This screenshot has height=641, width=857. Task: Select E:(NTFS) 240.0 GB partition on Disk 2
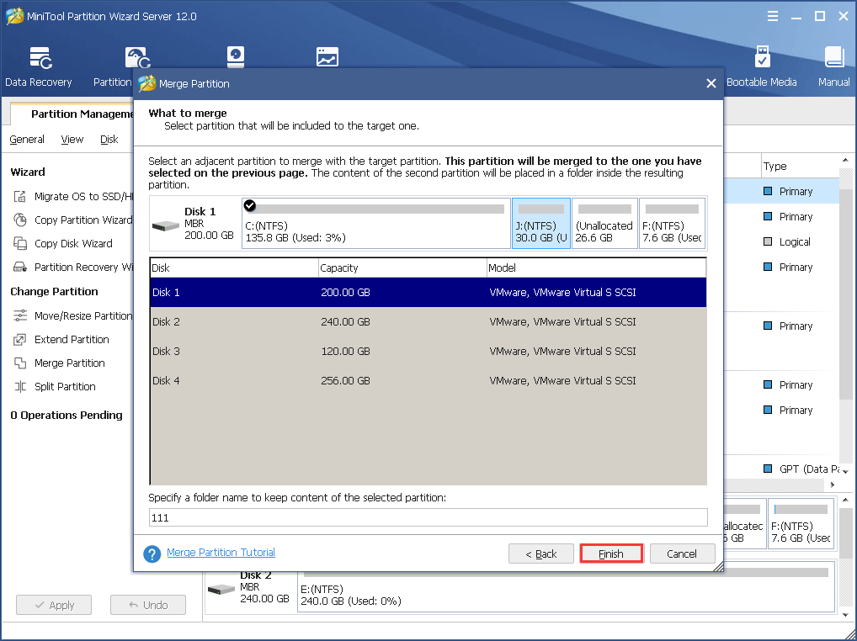(567, 589)
